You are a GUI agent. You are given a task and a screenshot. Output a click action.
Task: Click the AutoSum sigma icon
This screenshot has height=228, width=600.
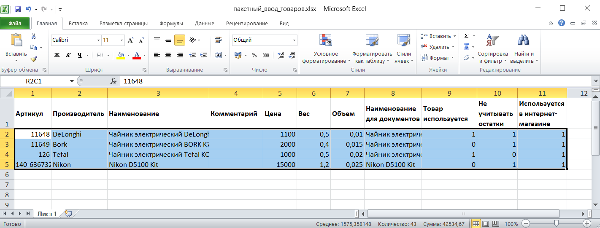pos(466,36)
